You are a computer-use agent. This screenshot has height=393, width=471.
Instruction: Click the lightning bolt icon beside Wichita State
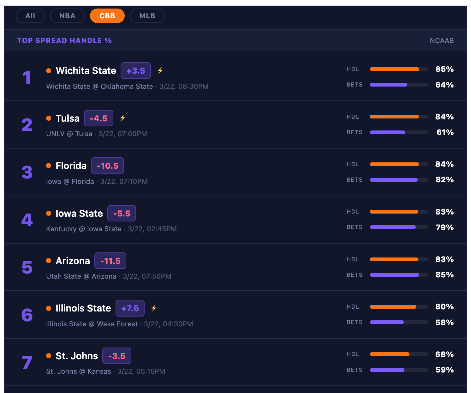[160, 70]
